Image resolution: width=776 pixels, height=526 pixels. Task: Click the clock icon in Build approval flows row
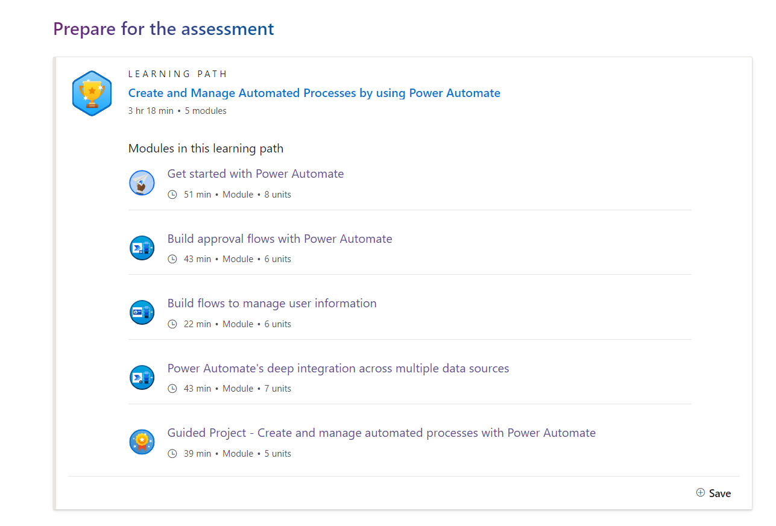172,259
